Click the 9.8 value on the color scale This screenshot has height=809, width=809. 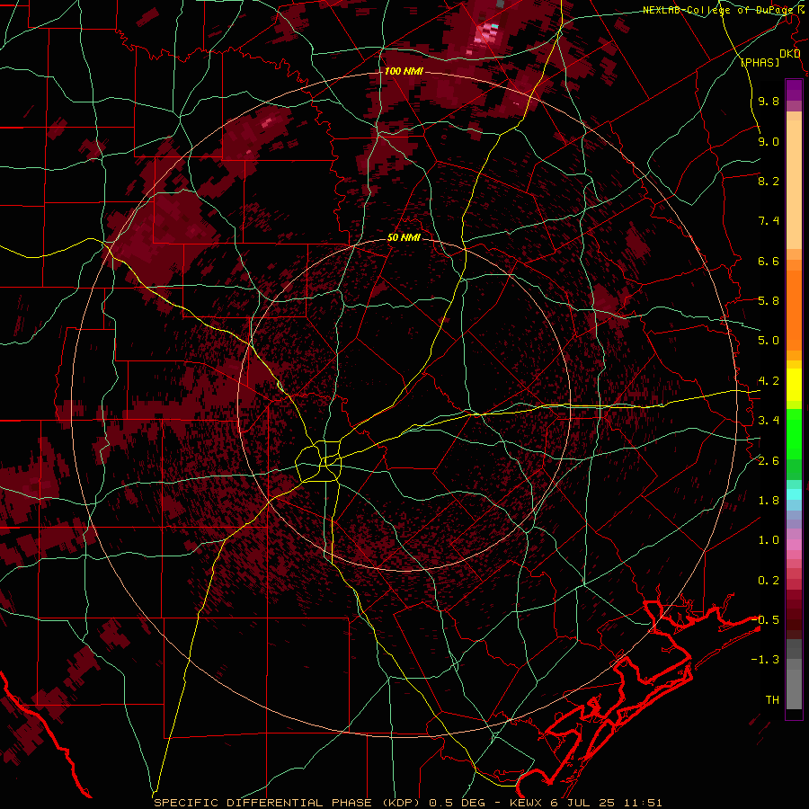click(x=769, y=102)
